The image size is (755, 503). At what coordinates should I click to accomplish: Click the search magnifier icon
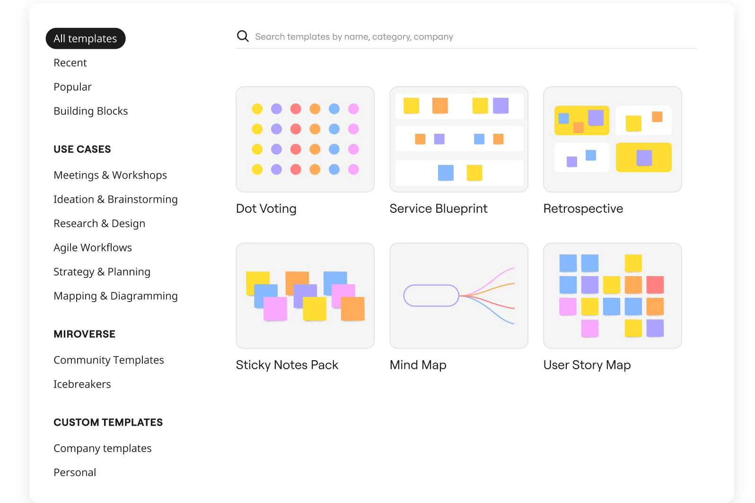coord(243,36)
